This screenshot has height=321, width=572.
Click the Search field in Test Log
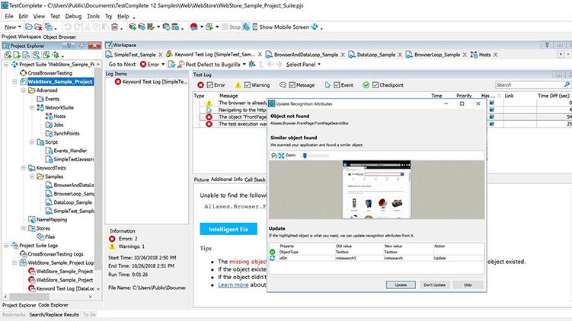[529, 84]
